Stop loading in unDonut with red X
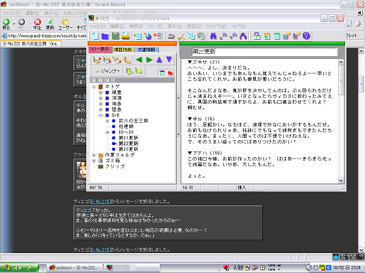The height and width of the screenshot is (273, 365). coord(37,24)
